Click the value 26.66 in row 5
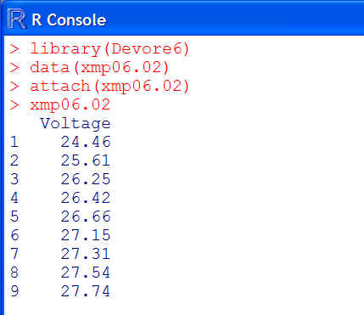The width and height of the screenshot is (364, 315). click(x=86, y=217)
